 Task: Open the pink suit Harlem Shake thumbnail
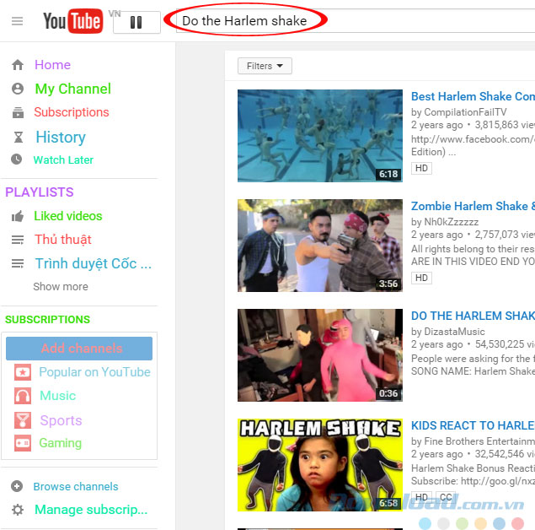coord(320,355)
